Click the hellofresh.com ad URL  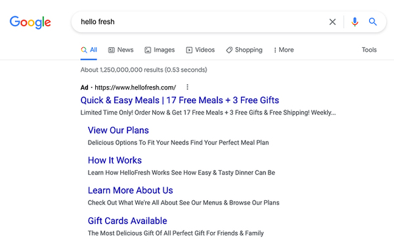[135, 87]
